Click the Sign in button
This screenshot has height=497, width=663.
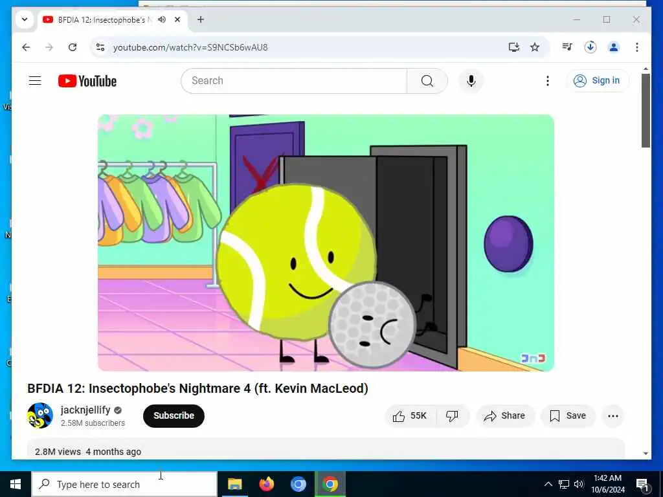click(598, 81)
